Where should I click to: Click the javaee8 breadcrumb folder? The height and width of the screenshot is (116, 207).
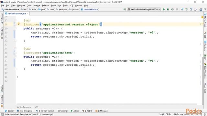tap(74, 9)
